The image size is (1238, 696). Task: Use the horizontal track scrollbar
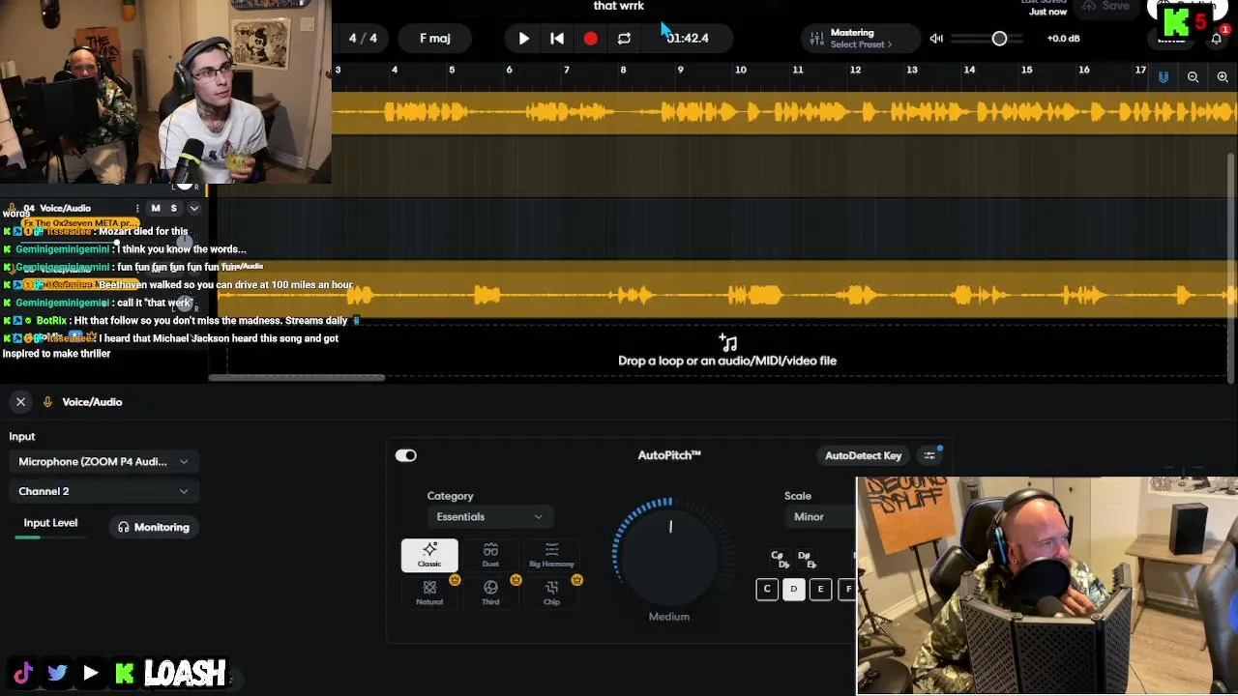pos(297,378)
